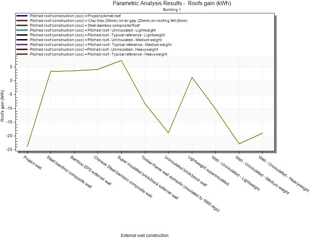Click the 'Chinese Steel-bamboo composite wall' x-axis label
311x240 pixels.
point(123,177)
